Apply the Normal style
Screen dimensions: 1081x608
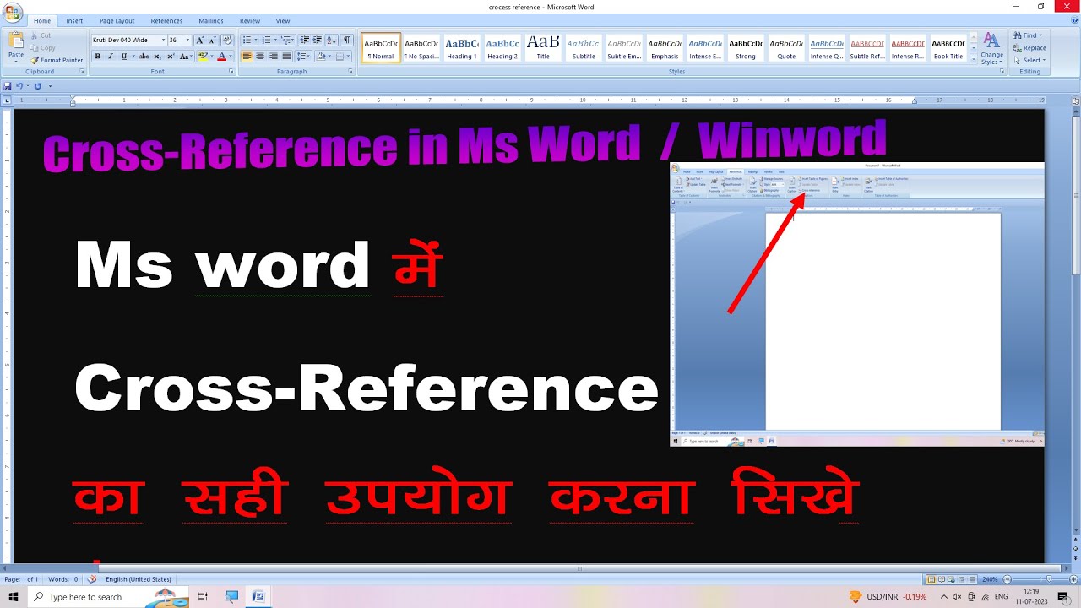tap(381, 48)
